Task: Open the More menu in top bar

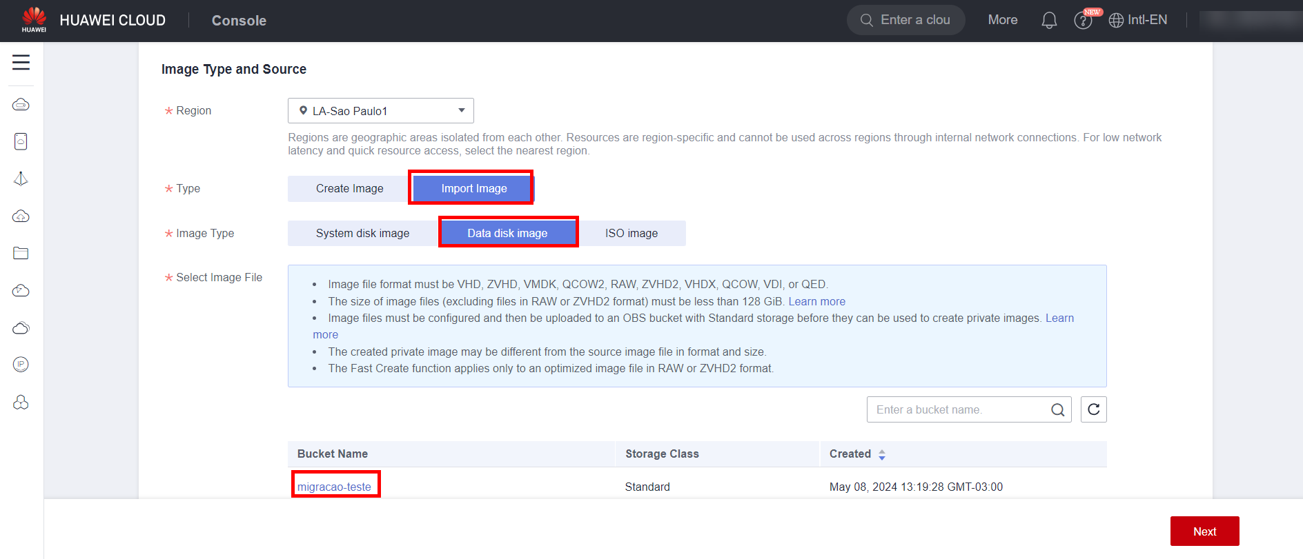Action: pyautogui.click(x=1002, y=20)
